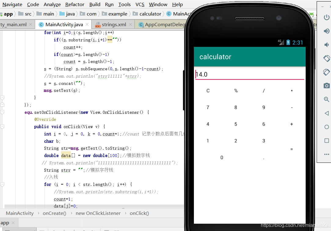Close the MainActivity.java editor tab
Screen dimensions: 331x231
pos(87,24)
